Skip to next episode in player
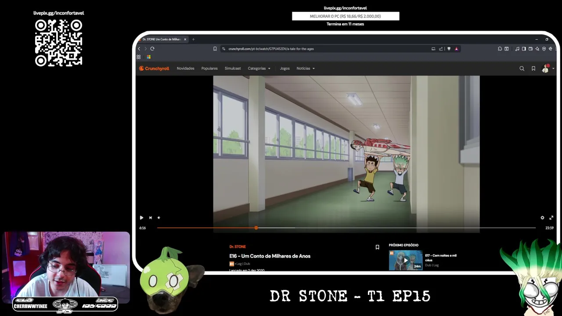 coord(150,218)
